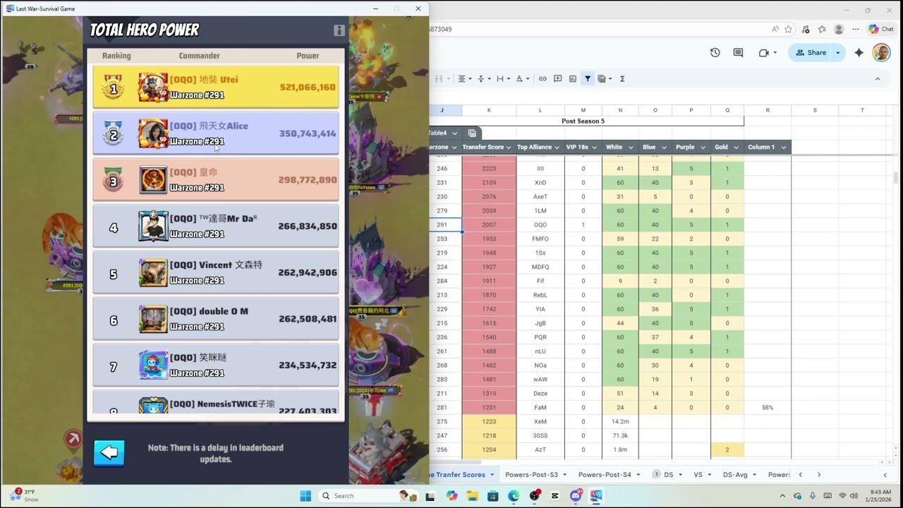Open version history clock icon in Sheets
The height and width of the screenshot is (508, 903).
pyautogui.click(x=715, y=53)
